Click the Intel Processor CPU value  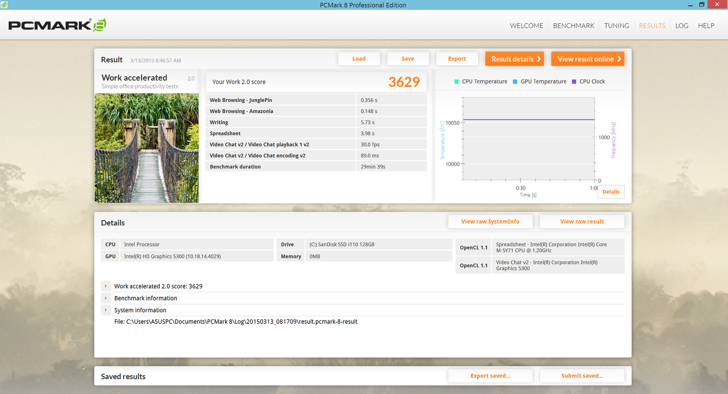point(142,244)
